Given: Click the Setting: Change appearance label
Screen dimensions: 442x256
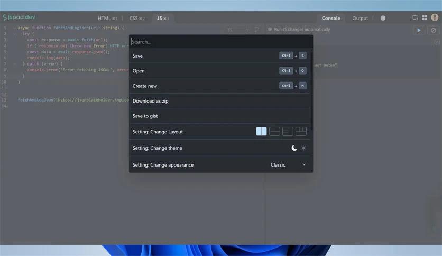Looking at the screenshot, I should pyautogui.click(x=163, y=165).
